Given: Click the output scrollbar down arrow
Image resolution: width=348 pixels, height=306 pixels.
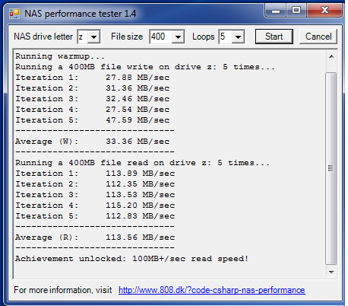Looking at the screenshot, I should pos(331,273).
